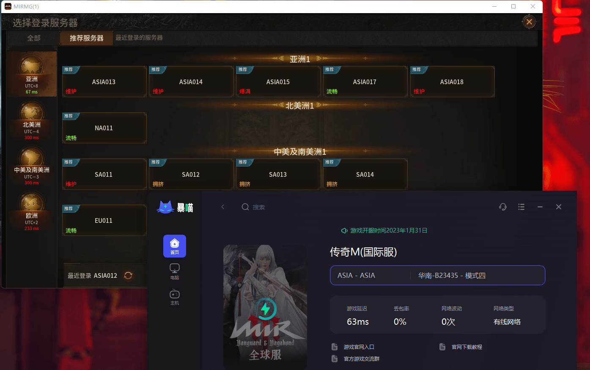Choose server SA013
Screen dimensions: 590x370
click(278, 174)
